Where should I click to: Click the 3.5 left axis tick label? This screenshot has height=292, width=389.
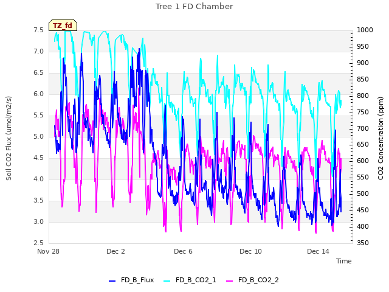pos(38,200)
